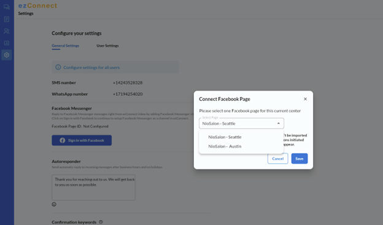Click the Facebook logo icon on sign-in button
The image size is (383, 225).
(62, 140)
